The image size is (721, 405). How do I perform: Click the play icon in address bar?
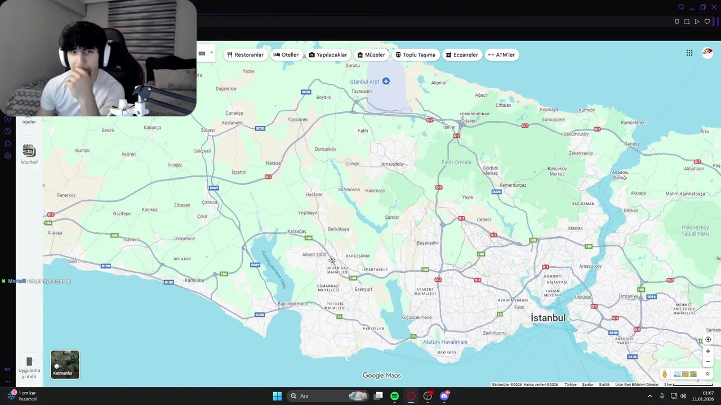click(697, 21)
